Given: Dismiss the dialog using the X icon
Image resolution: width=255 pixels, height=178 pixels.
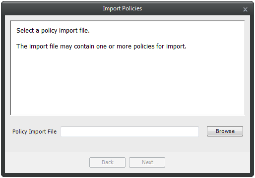Looking at the screenshot, I should 245,9.
